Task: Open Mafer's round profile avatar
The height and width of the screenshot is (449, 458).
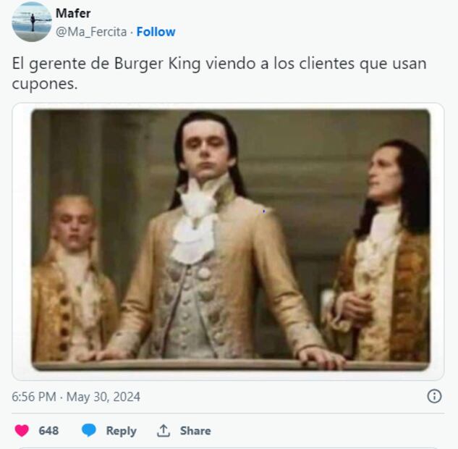Action: 32,22
